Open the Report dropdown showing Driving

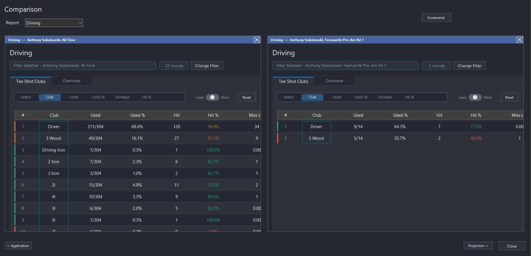point(54,23)
